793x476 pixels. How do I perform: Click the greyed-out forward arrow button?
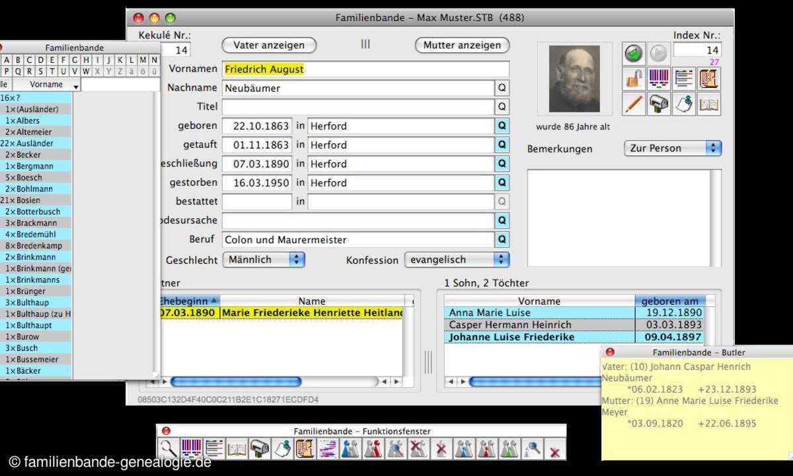click(658, 54)
